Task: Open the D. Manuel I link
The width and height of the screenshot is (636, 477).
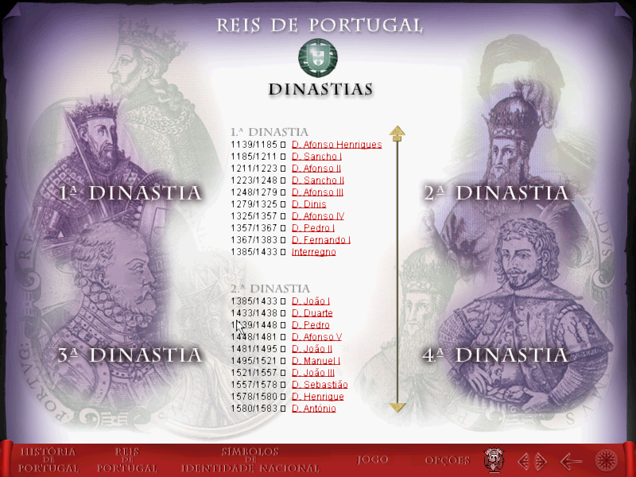Action: pyautogui.click(x=316, y=361)
